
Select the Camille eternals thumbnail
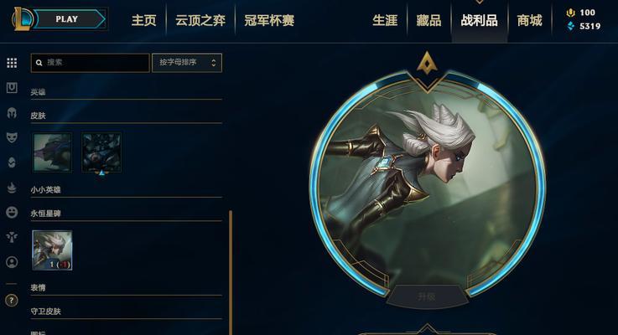click(x=52, y=250)
